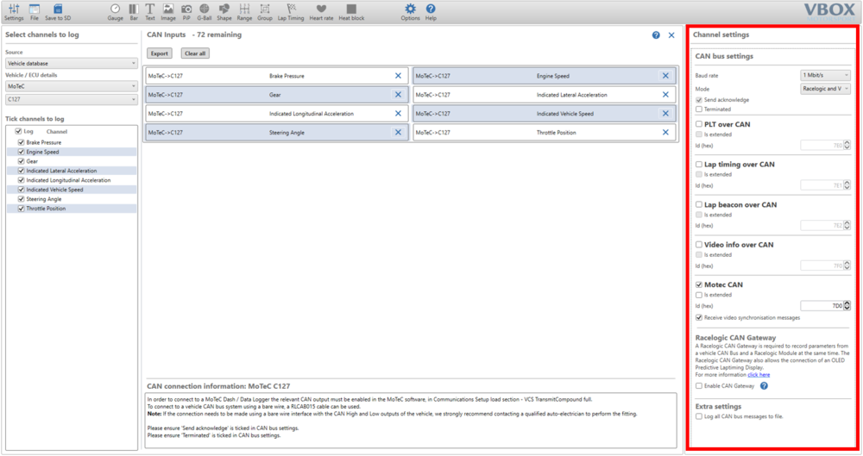The image size is (863, 456).
Task: Close the CAN Inputs panel
Action: point(671,35)
